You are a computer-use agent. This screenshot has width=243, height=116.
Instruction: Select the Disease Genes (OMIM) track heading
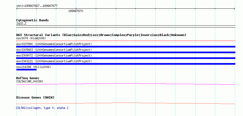point(35,97)
